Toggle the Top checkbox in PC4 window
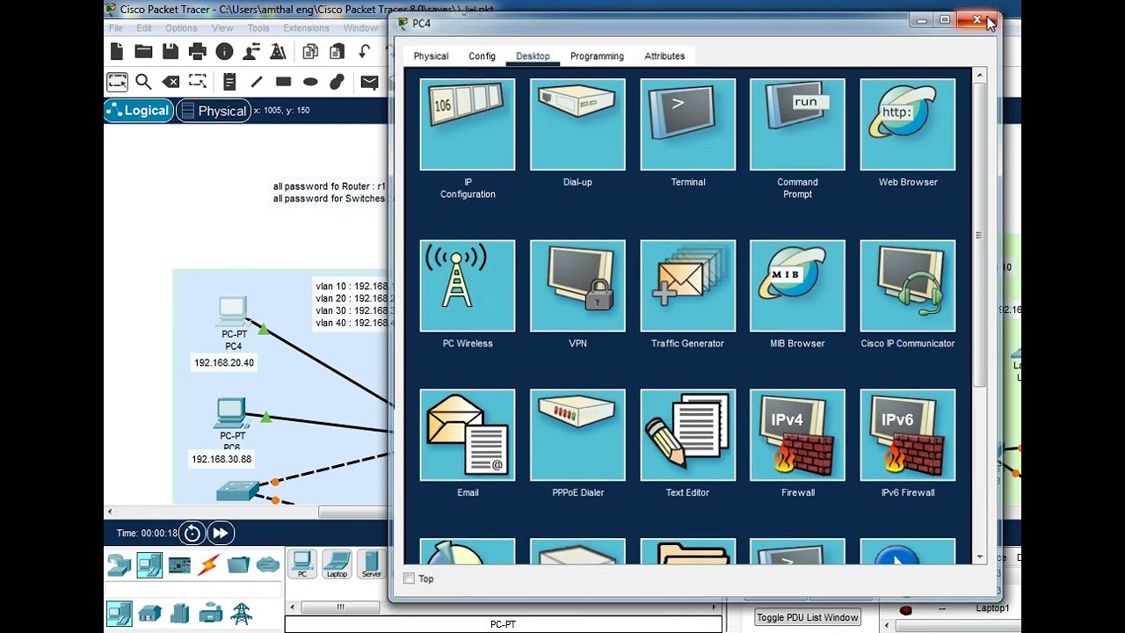 [x=409, y=578]
